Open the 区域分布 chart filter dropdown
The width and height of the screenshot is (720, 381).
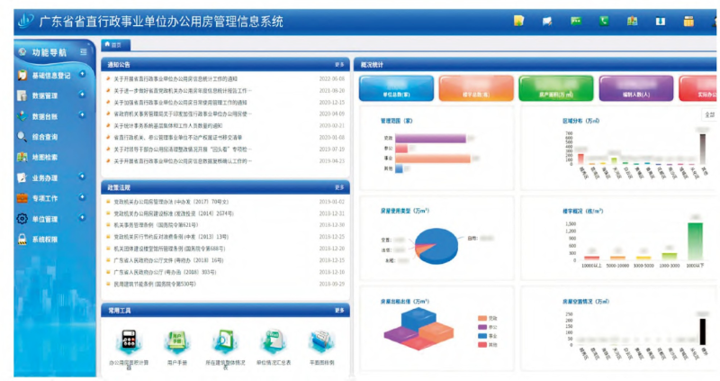708,114
